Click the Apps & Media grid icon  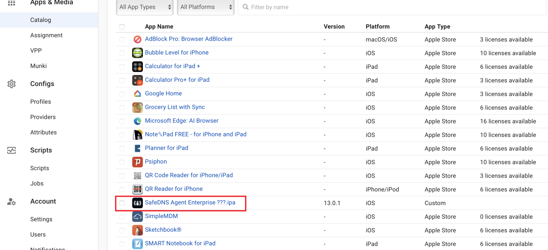11,3
